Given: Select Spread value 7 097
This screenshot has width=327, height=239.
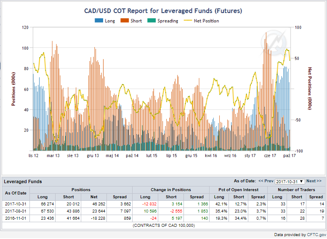Looking at the screenshot, I should [125, 211].
